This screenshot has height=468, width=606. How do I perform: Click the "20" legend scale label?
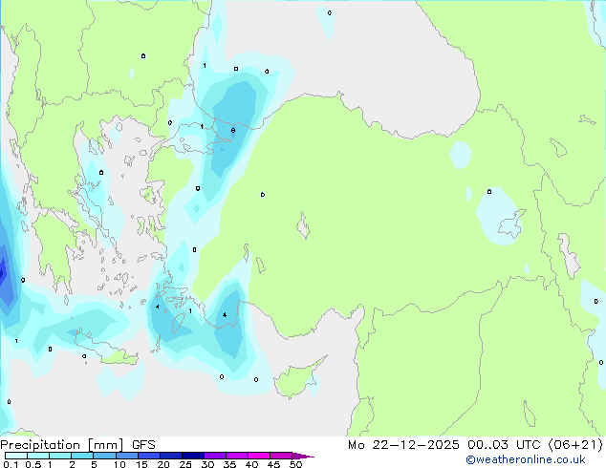[x=163, y=464]
